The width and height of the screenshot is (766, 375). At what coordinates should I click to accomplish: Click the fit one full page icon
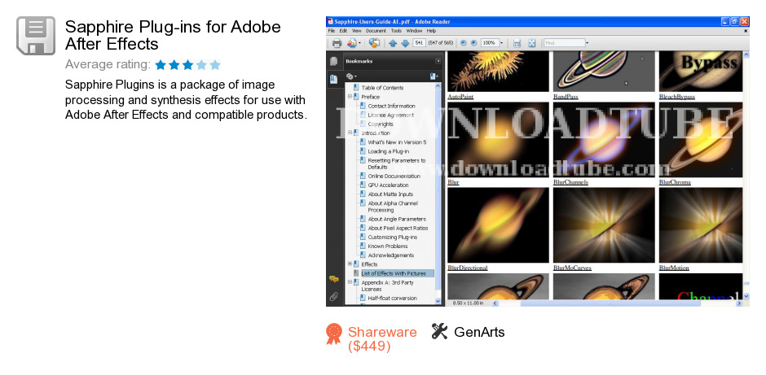532,43
